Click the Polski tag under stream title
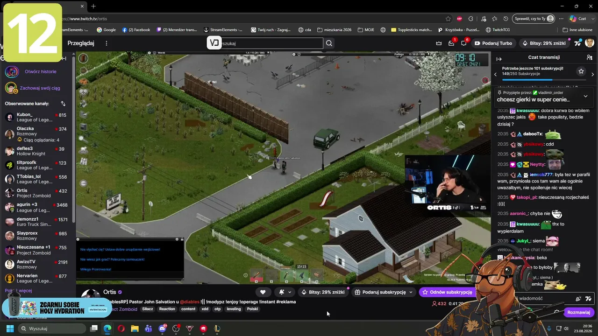 pos(252,309)
